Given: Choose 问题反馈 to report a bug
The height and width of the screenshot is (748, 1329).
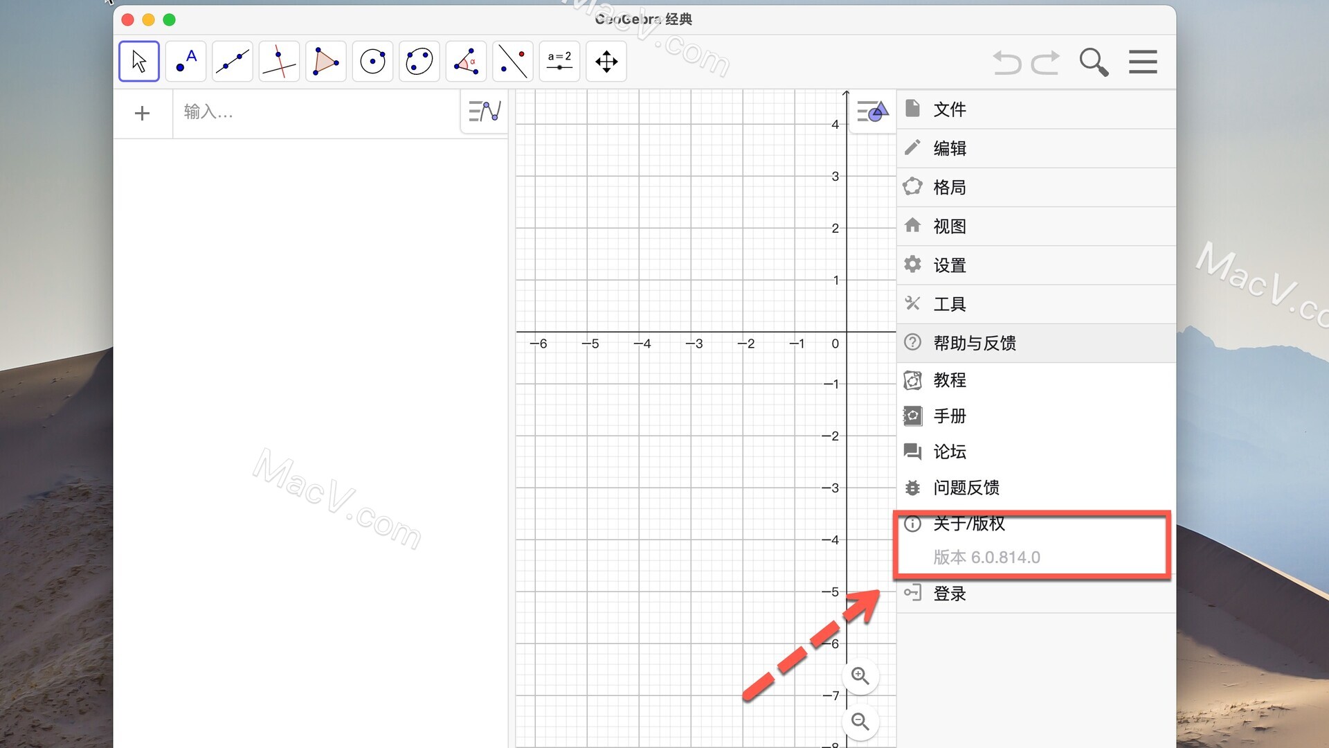Looking at the screenshot, I should pos(1036,488).
